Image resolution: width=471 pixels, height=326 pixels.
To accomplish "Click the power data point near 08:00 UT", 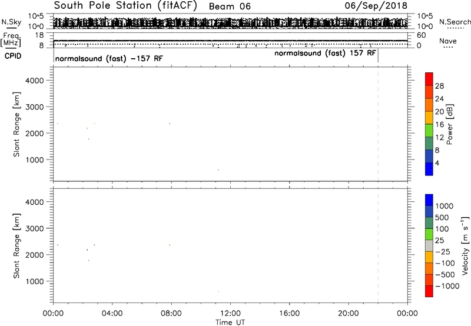I will [170, 124].
